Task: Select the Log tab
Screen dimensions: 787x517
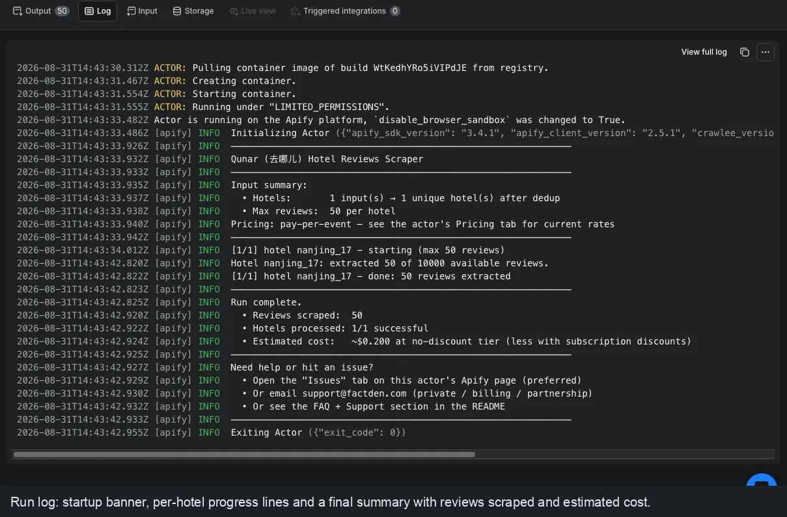Action: pos(98,11)
